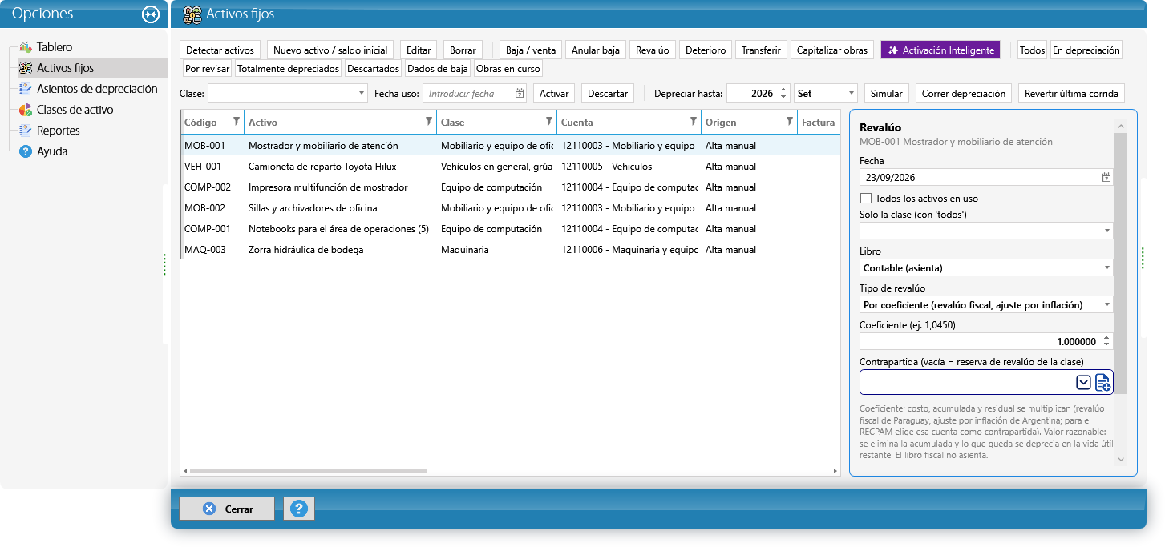Open the Clase column filter icon
This screenshot has width=1165, height=547.
point(548,122)
